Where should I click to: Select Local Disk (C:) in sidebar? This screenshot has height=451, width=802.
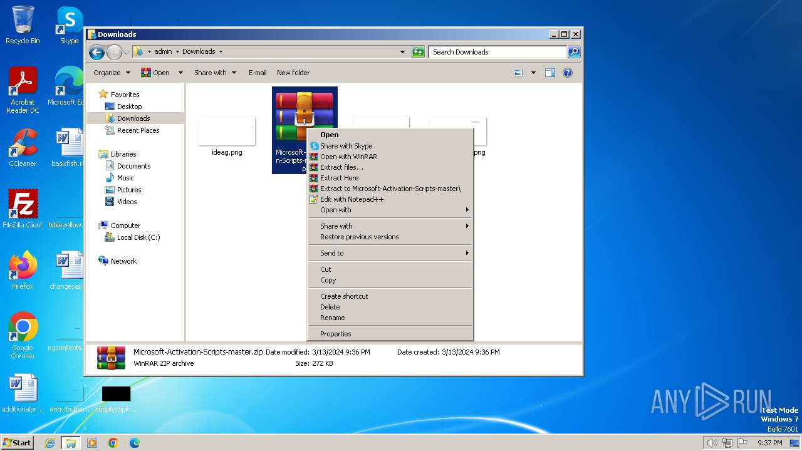click(138, 237)
